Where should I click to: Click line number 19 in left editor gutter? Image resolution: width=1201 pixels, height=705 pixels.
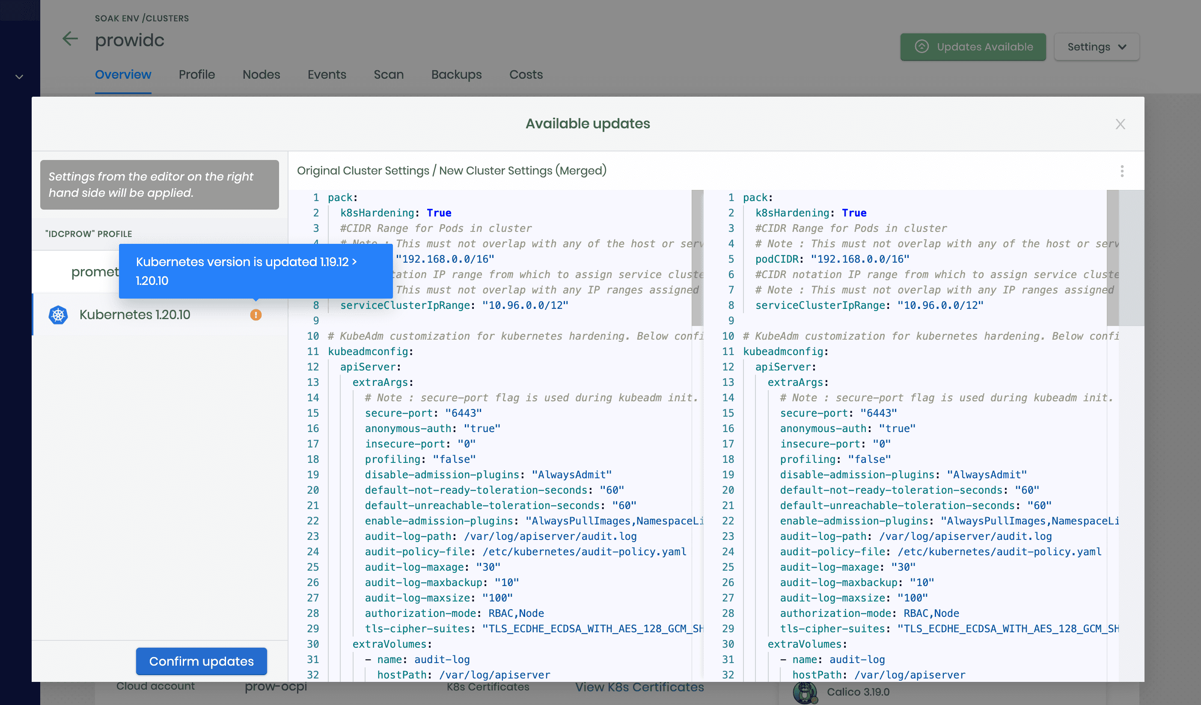[x=312, y=475]
